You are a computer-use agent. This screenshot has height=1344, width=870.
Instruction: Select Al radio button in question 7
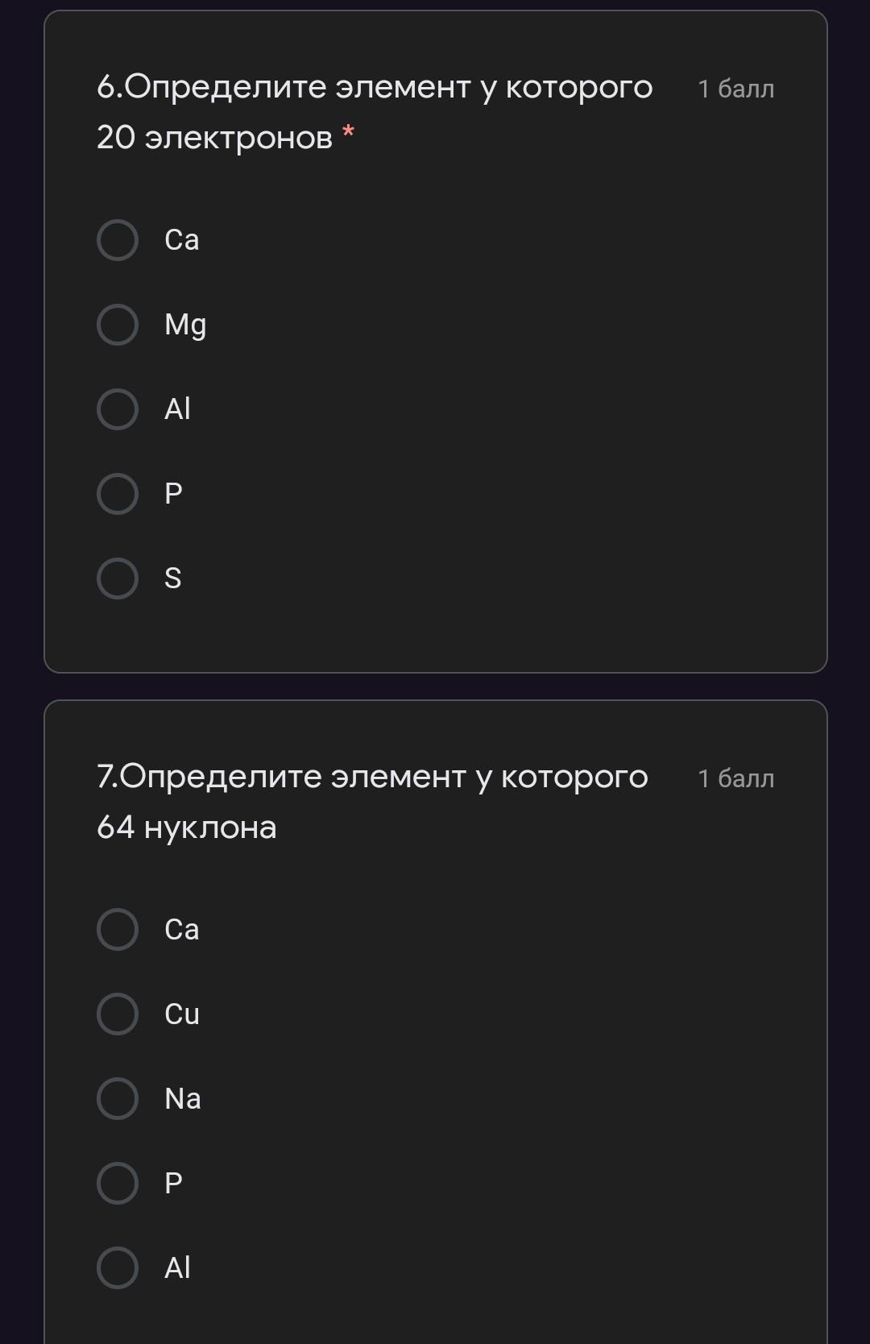pos(118,1267)
